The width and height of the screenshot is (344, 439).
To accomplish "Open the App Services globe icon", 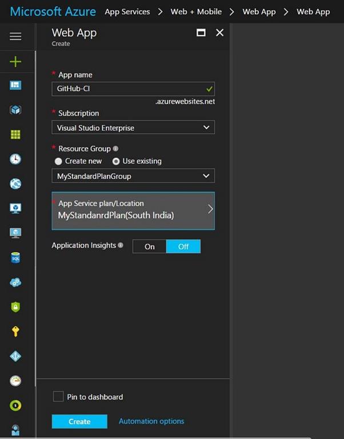I will [15, 183].
